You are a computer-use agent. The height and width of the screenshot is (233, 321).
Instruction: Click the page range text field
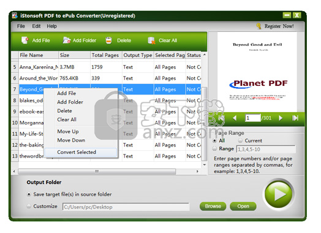tap(266, 149)
